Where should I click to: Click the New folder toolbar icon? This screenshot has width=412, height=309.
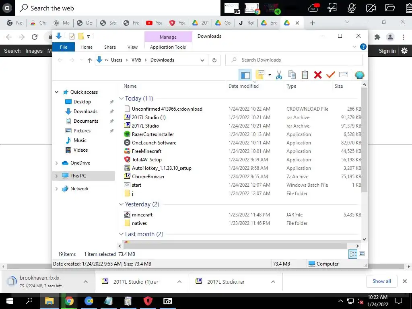[x=260, y=75]
